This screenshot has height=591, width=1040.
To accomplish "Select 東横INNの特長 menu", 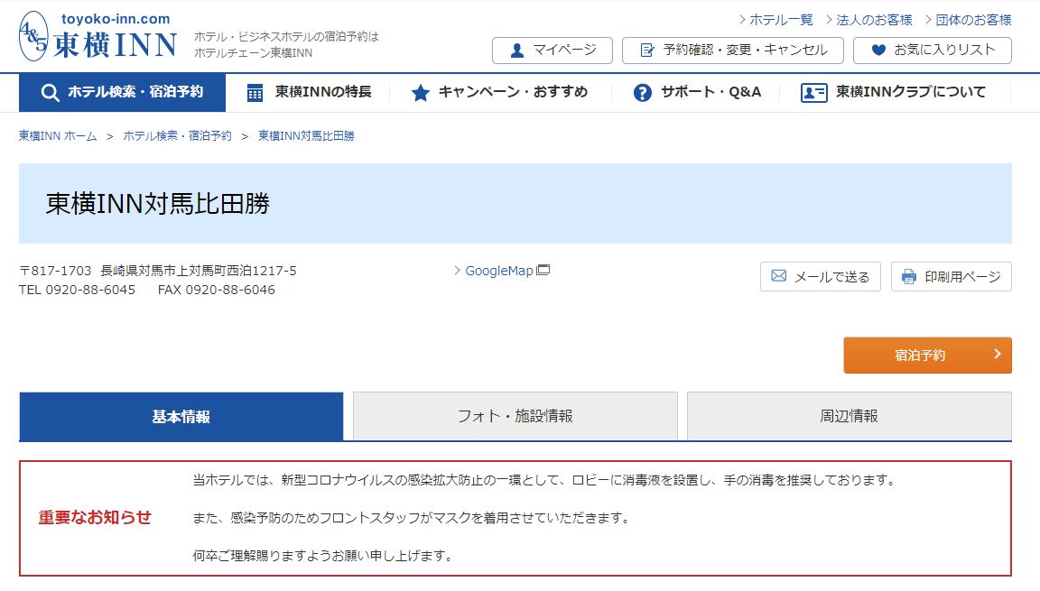I will click(x=309, y=93).
